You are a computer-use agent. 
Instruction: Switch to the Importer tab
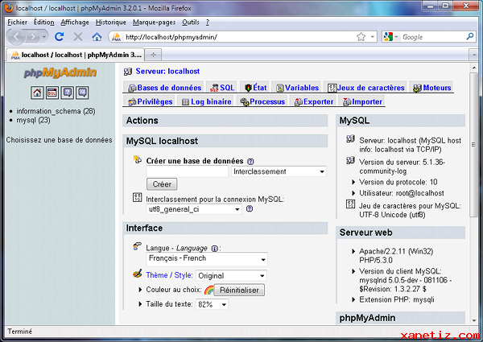coord(362,101)
